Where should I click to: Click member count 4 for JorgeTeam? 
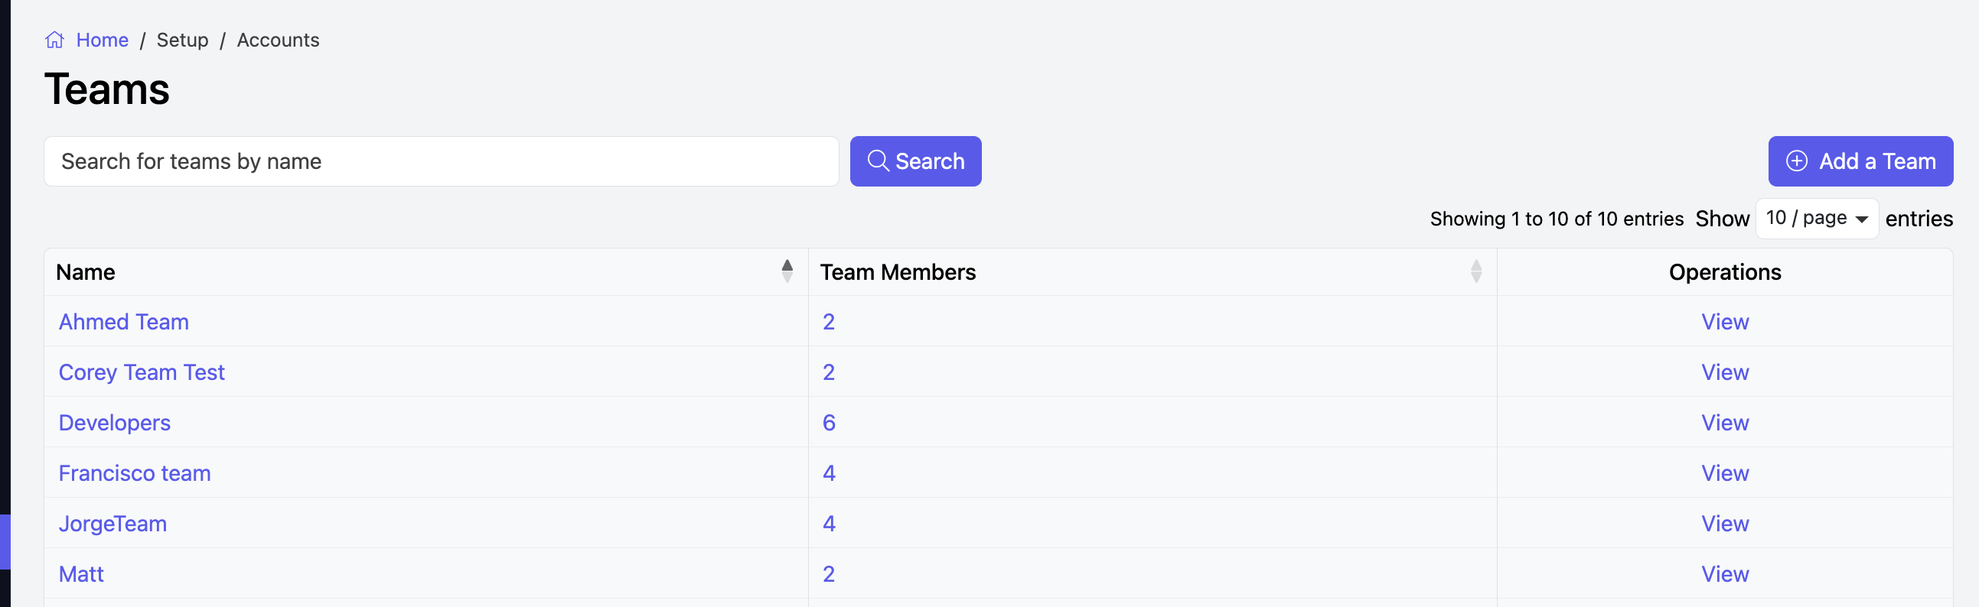coord(828,524)
